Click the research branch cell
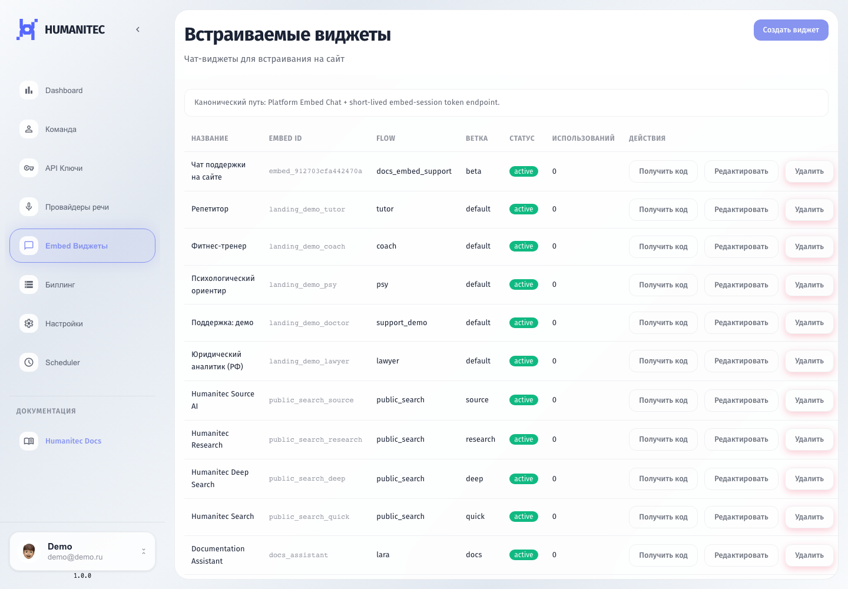 click(x=481, y=439)
